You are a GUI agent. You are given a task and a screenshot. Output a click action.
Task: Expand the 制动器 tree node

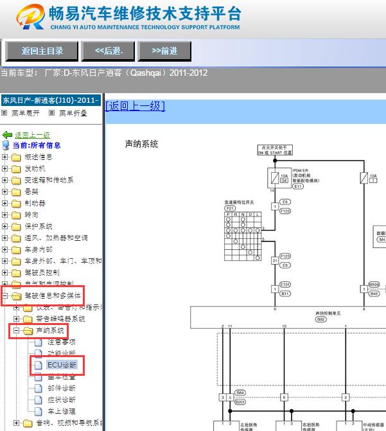click(x=4, y=203)
